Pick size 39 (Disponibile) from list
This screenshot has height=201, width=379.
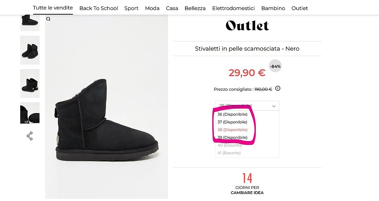point(232,137)
